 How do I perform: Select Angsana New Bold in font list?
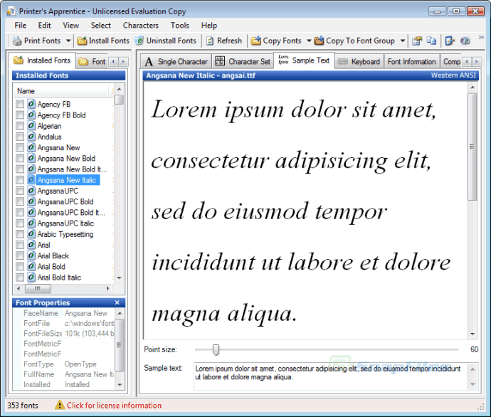[66, 159]
